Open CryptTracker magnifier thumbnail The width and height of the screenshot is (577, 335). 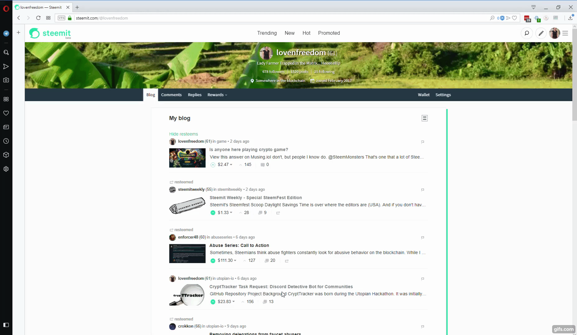(x=187, y=295)
